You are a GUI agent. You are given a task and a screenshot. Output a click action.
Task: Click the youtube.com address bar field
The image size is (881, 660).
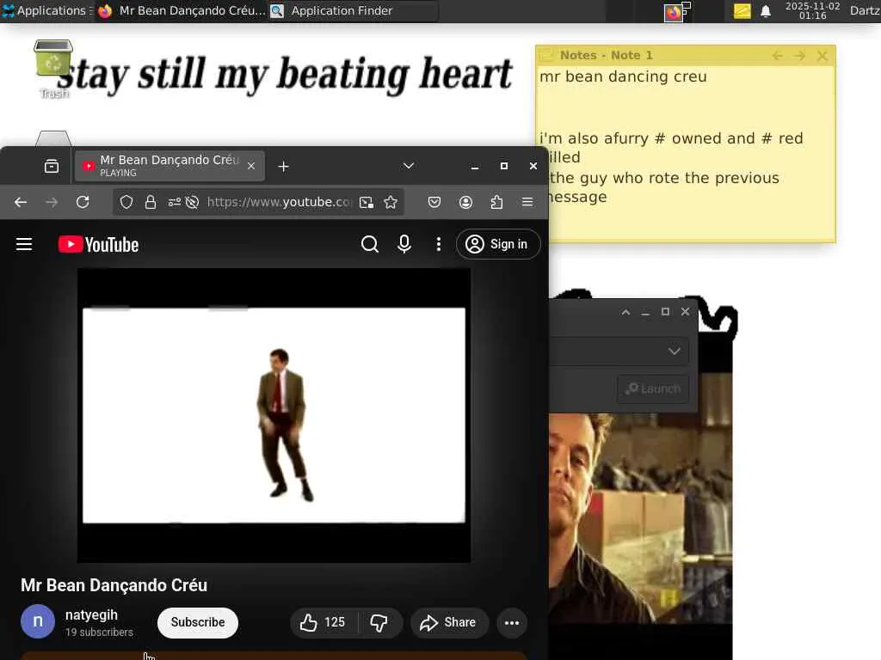point(280,202)
